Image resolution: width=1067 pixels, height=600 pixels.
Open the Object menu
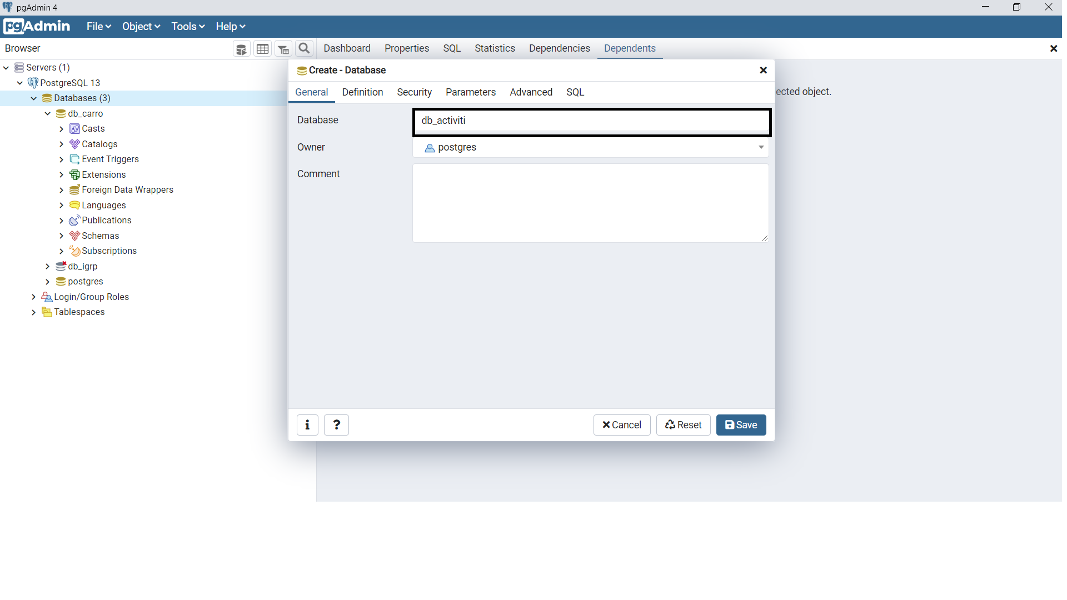pyautogui.click(x=141, y=26)
